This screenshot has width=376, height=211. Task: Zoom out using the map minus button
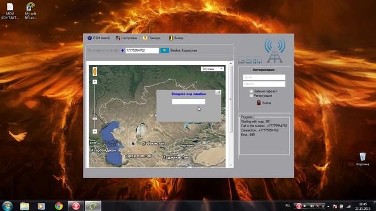click(95, 131)
